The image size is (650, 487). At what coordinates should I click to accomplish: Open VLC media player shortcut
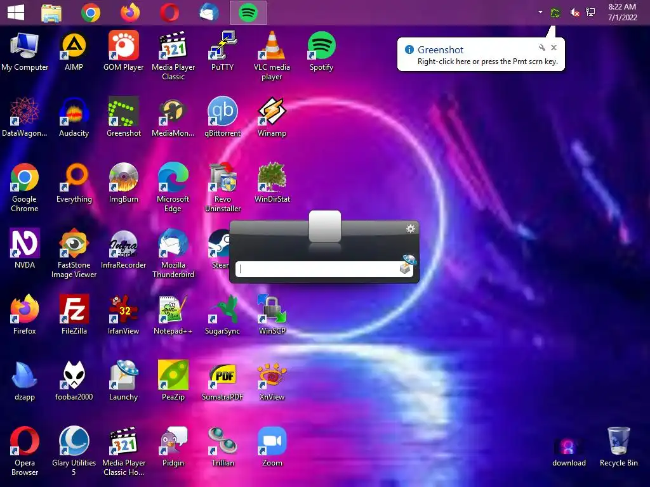point(272,56)
